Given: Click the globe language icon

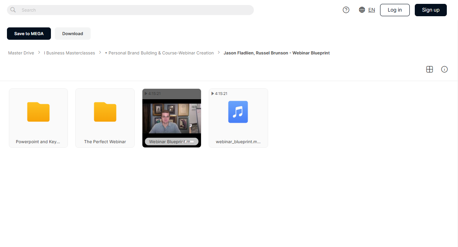Looking at the screenshot, I should (362, 10).
